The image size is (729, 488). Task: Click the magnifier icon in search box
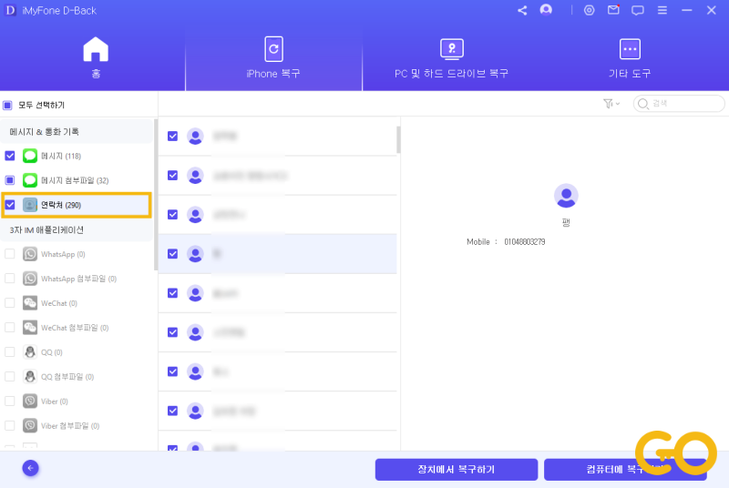pyautogui.click(x=643, y=104)
